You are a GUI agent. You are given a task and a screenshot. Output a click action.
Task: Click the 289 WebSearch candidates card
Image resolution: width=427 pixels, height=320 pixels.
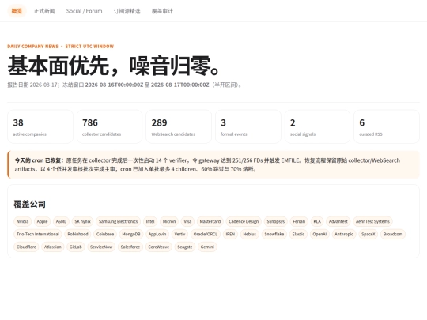point(179,126)
